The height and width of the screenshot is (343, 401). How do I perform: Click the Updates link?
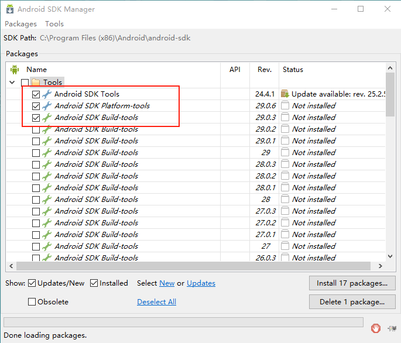point(201,283)
